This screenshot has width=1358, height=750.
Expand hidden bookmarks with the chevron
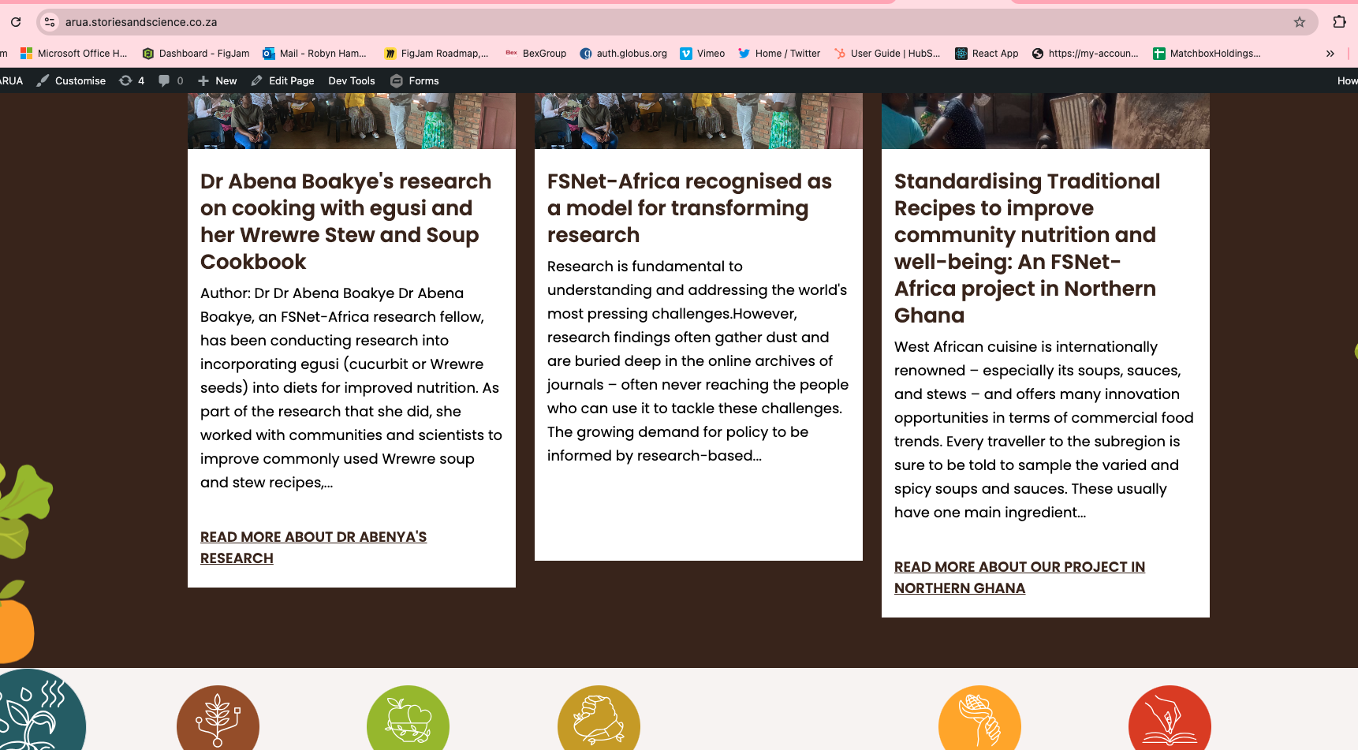click(x=1330, y=54)
